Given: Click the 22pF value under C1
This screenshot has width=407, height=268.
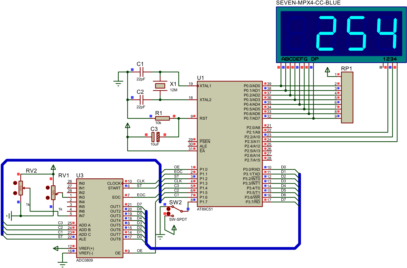Looking at the screenshot, I should tap(141, 79).
